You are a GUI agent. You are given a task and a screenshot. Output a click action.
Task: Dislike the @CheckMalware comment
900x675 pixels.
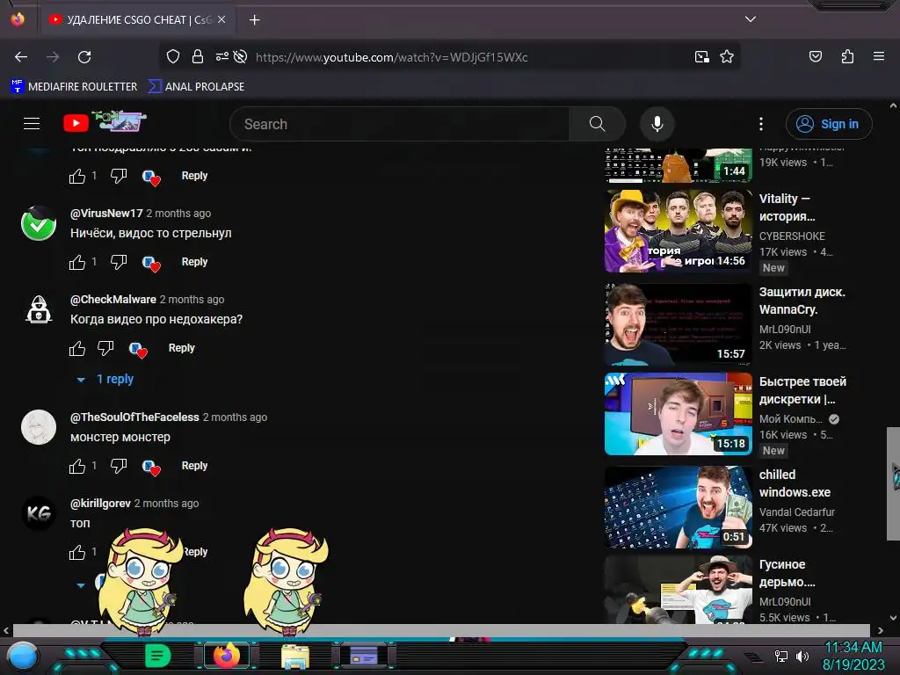point(105,348)
